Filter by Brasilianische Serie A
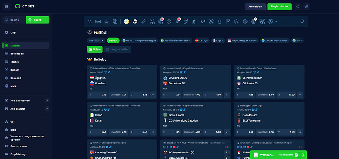 pos(176,40)
